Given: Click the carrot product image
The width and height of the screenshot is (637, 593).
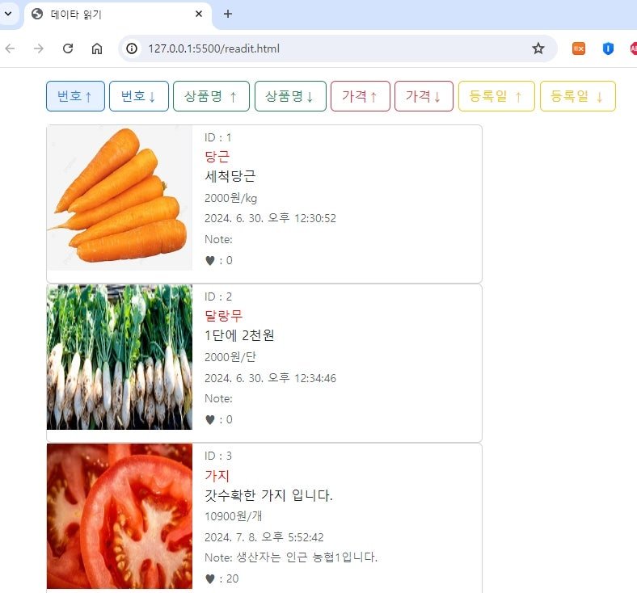Looking at the screenshot, I should click(x=120, y=198).
